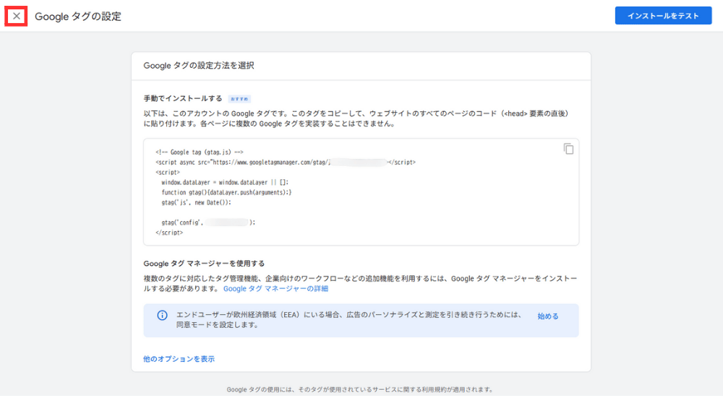Viewport: 723px width, 398px height.
Task: Click the info icon in EEA notice
Action: pos(162,316)
